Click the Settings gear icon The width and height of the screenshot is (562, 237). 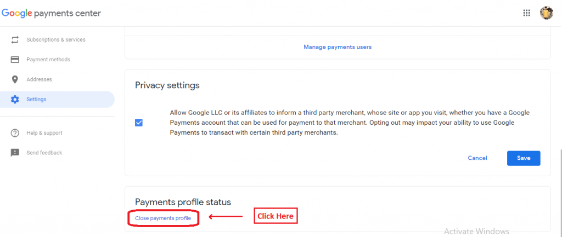pos(15,100)
